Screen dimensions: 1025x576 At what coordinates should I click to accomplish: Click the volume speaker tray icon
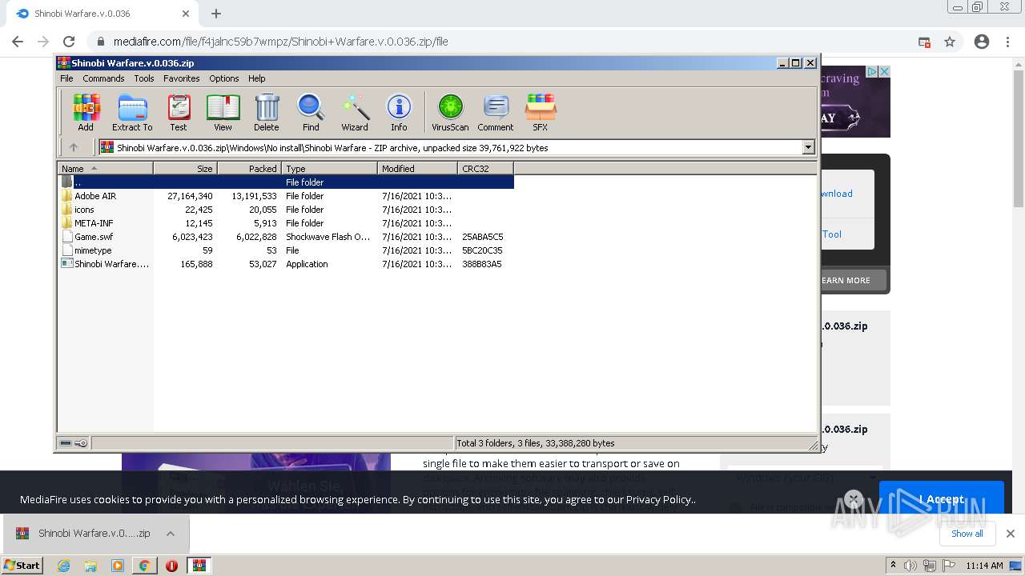point(910,566)
